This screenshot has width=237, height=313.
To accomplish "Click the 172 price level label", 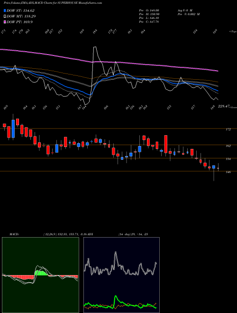I will [x=228, y=129].
